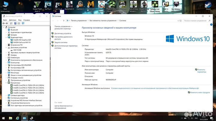This screenshot has height=121, width=216.
Task: Launch Battlefield 4 desktop icon
Action: pos(69,6)
